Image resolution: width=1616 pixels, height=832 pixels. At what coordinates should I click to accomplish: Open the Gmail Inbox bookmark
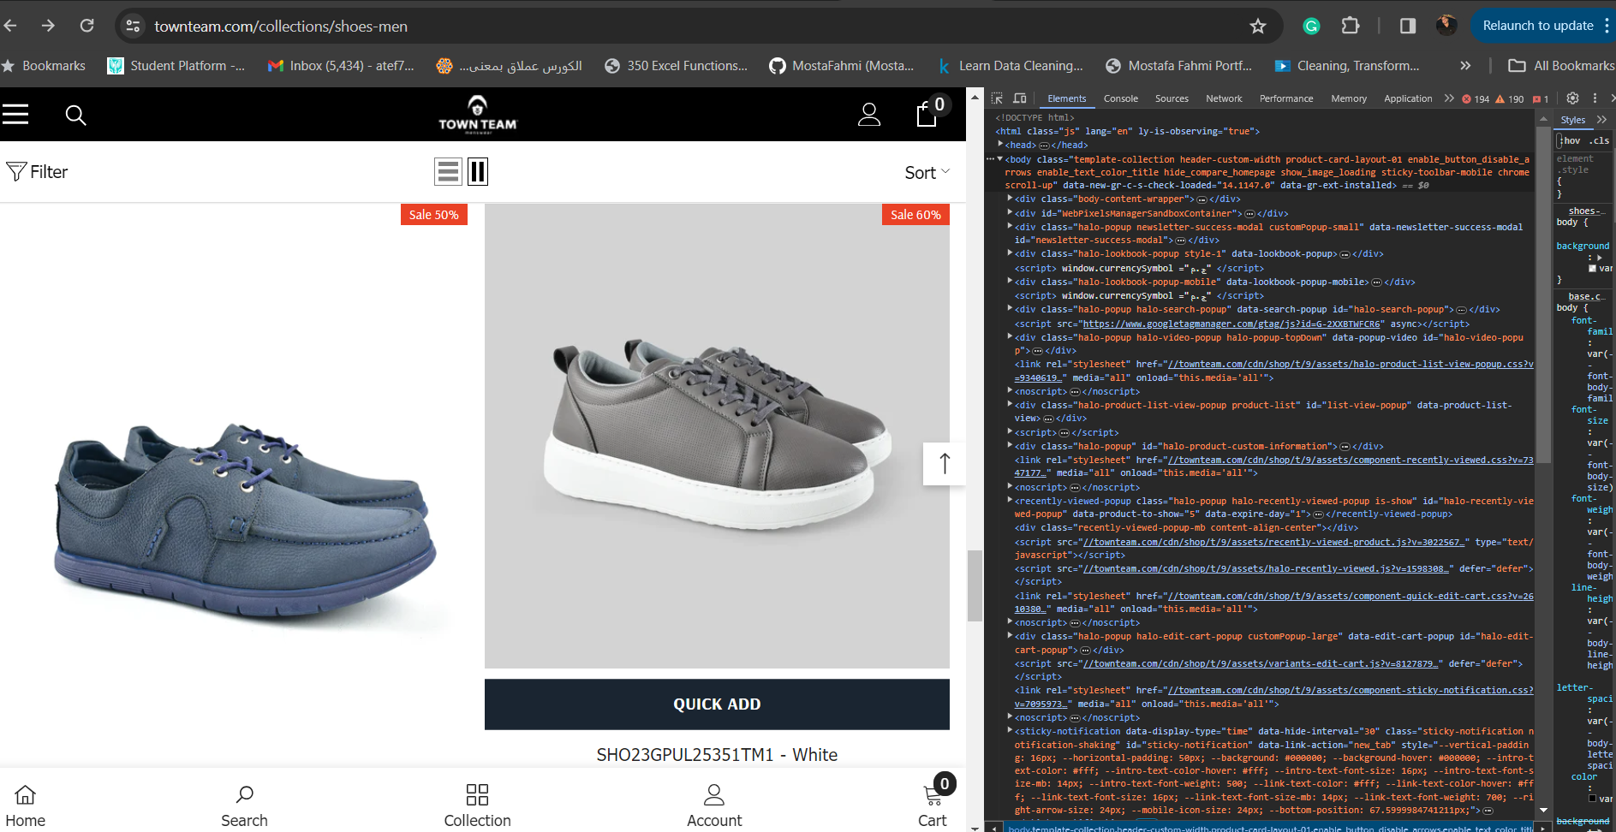coord(341,66)
